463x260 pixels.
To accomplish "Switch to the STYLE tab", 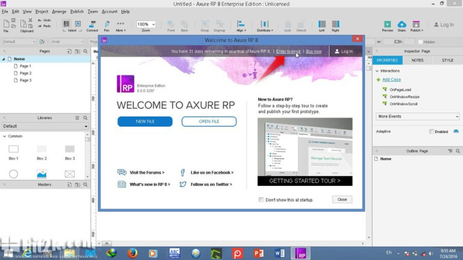I will click(x=447, y=60).
